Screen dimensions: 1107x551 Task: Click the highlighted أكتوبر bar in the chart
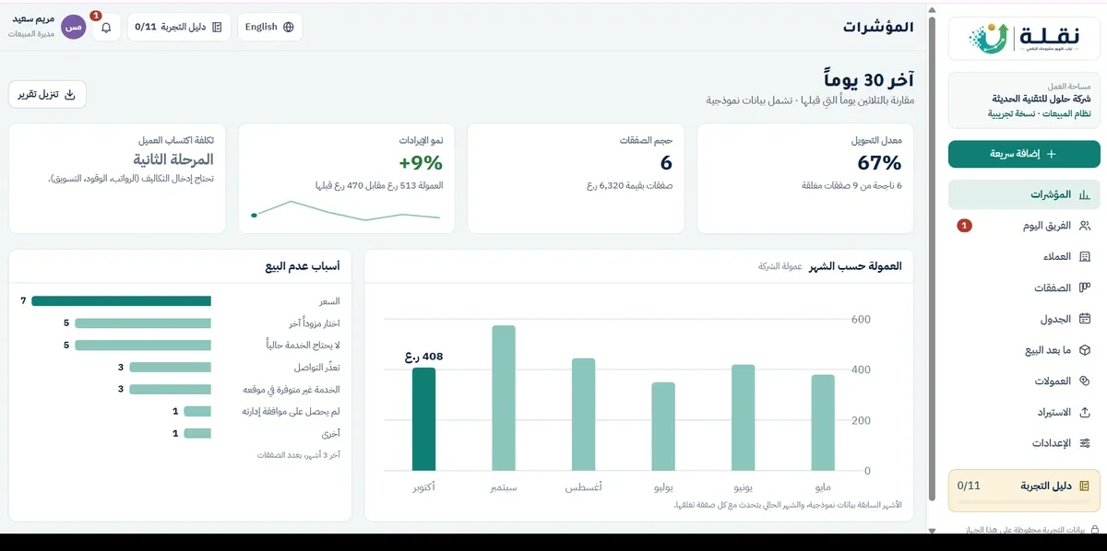423,419
